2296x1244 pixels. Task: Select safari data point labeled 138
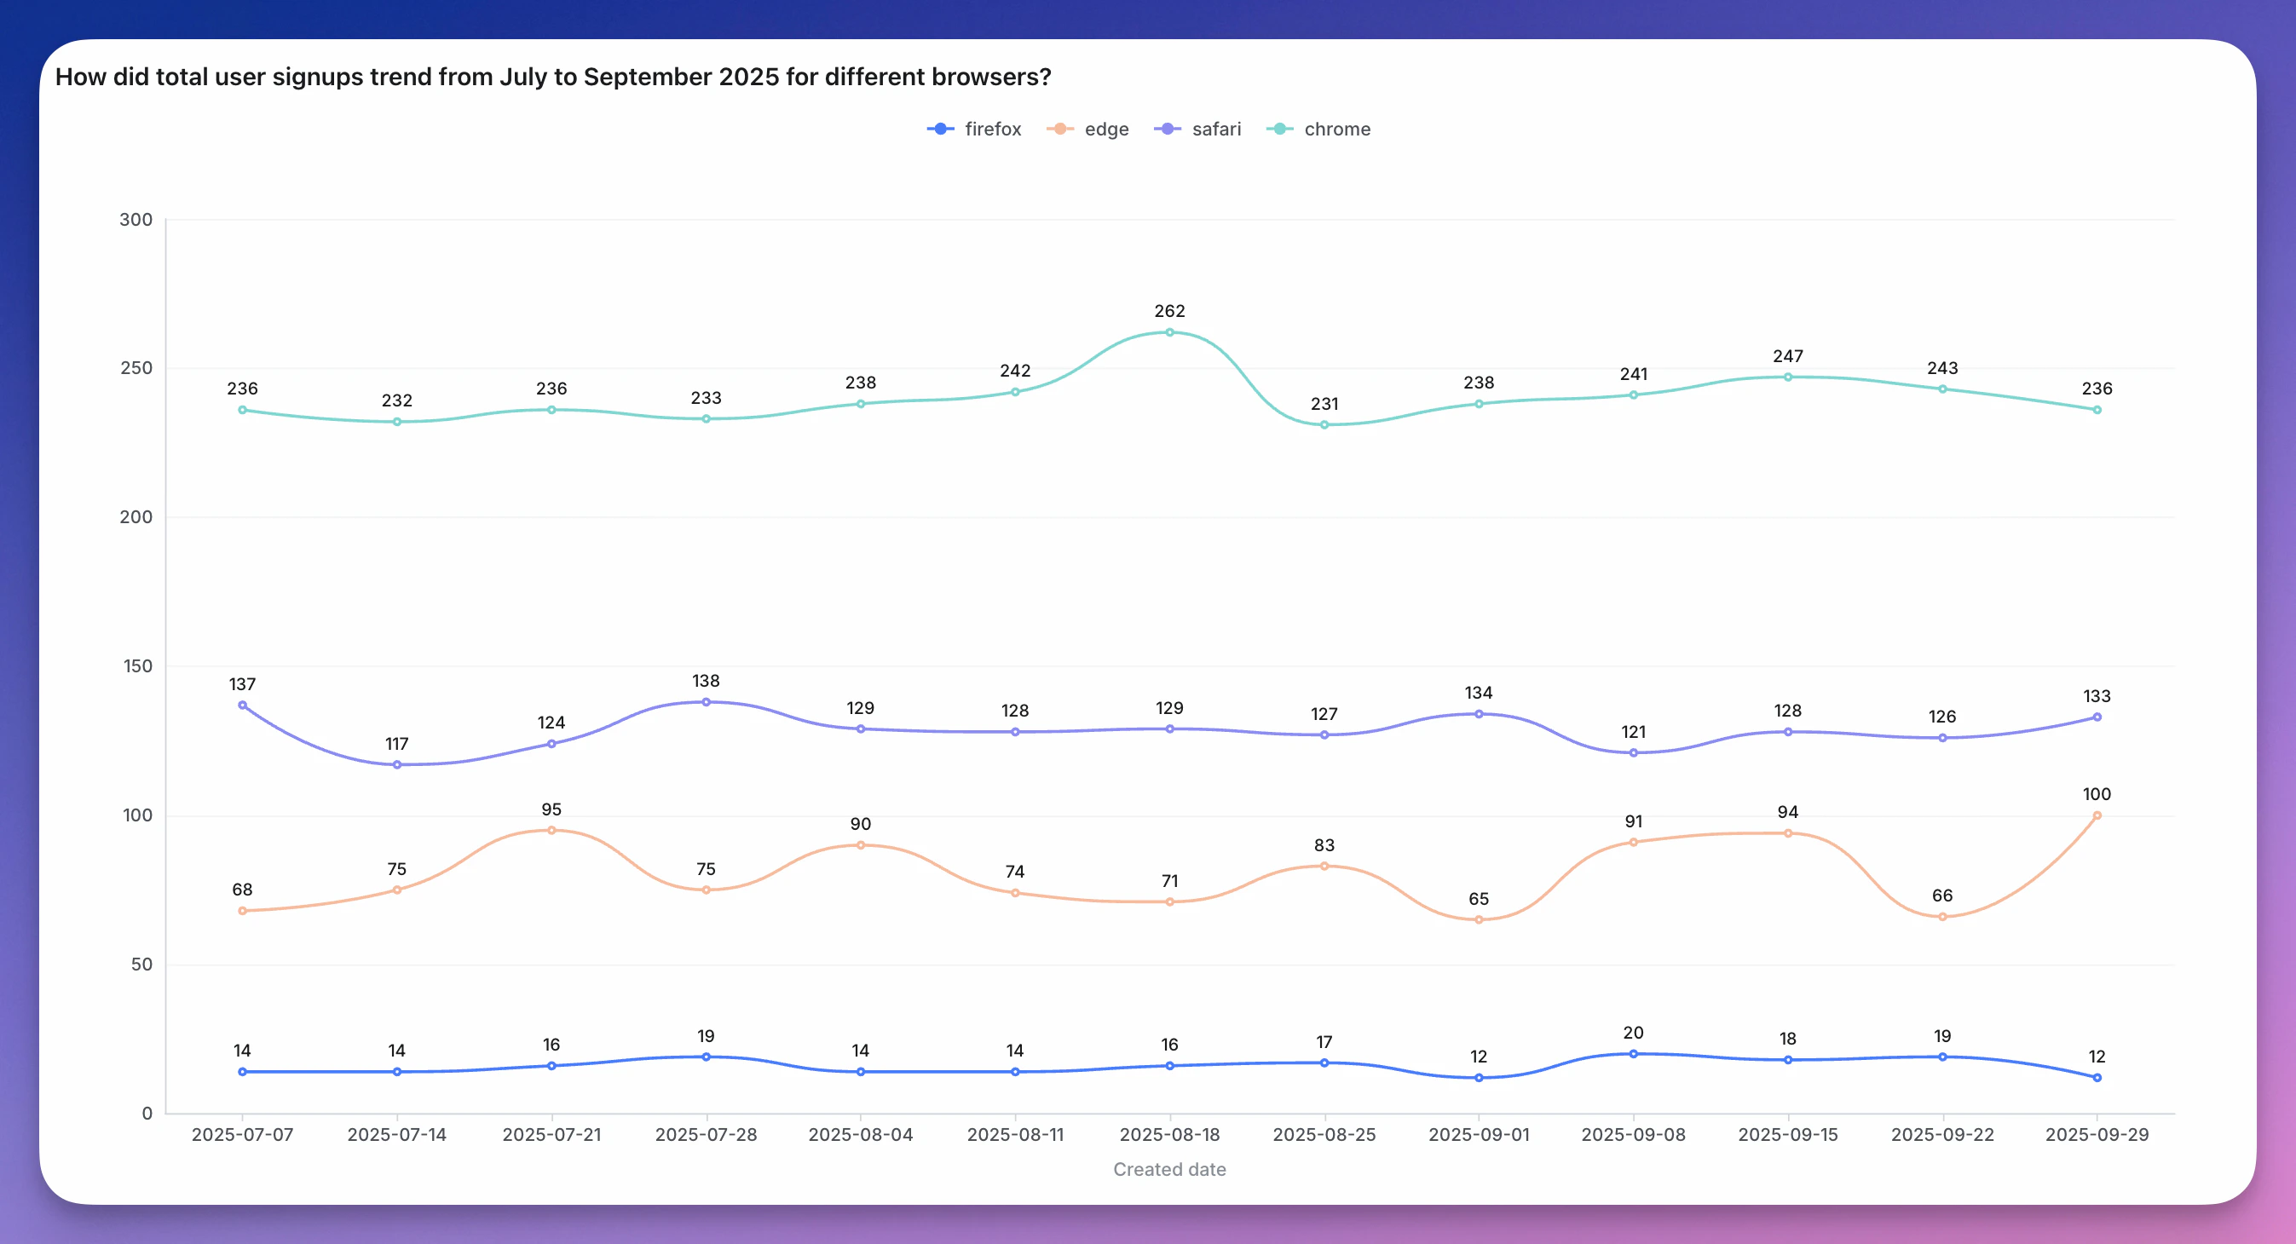(706, 702)
